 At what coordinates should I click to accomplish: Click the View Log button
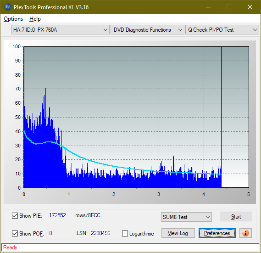[x=178, y=233]
